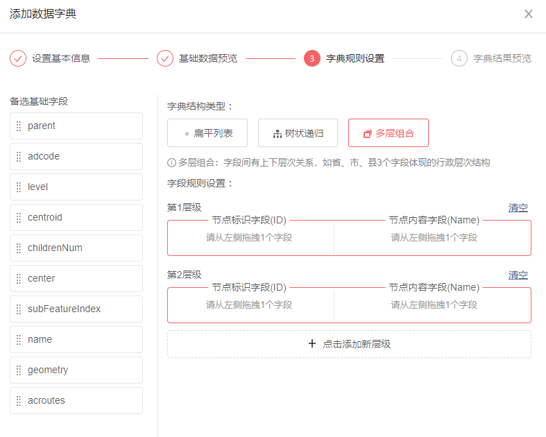
Task: Select 扁平列表 structure type
Action: [208, 133]
